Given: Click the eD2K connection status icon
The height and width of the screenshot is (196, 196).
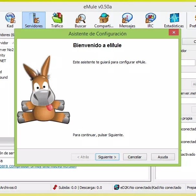Looking at the screenshot, I should (116, 187).
